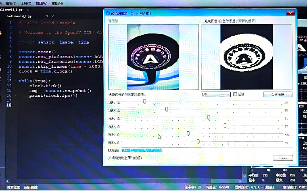Click the import sensor, image, time line
The height and width of the screenshot is (191, 307).
pyautogui.click(x=54, y=42)
